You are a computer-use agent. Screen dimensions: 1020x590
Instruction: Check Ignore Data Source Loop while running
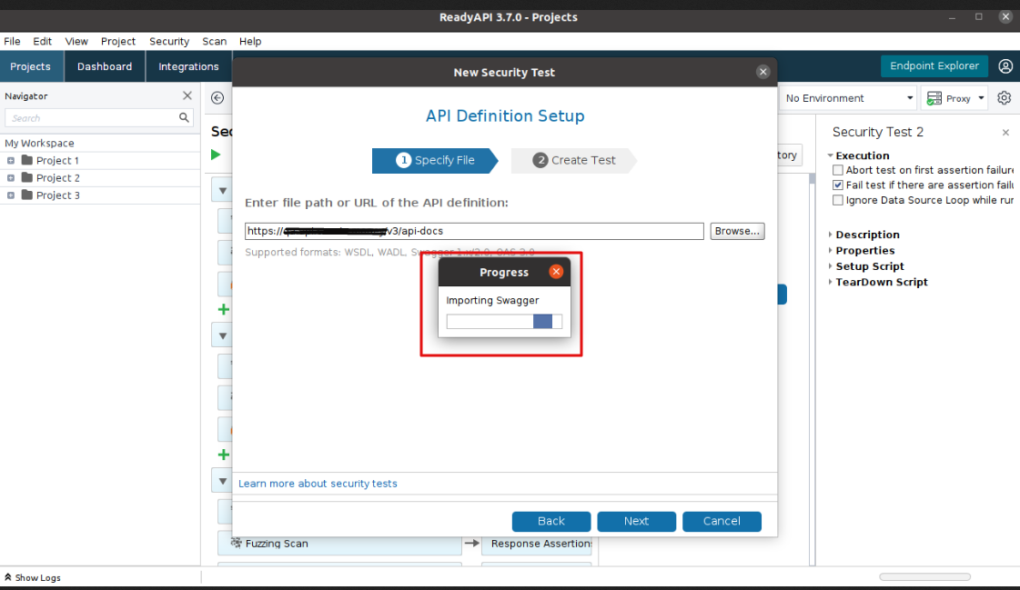click(838, 200)
